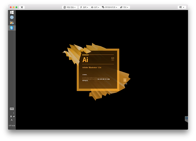Open the 보기 view dropdown menu

click(95, 7)
